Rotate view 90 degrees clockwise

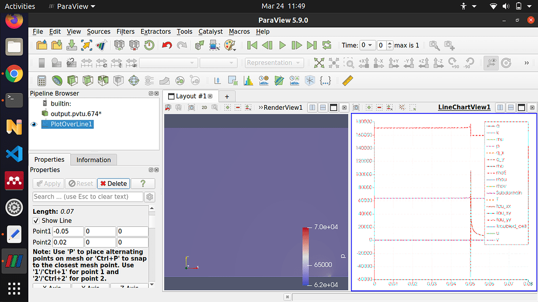point(453,63)
